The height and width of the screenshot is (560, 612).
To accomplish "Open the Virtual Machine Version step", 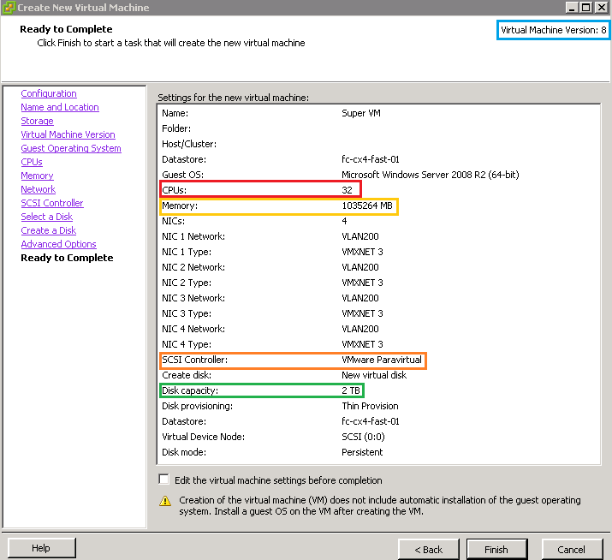I will 68,134.
